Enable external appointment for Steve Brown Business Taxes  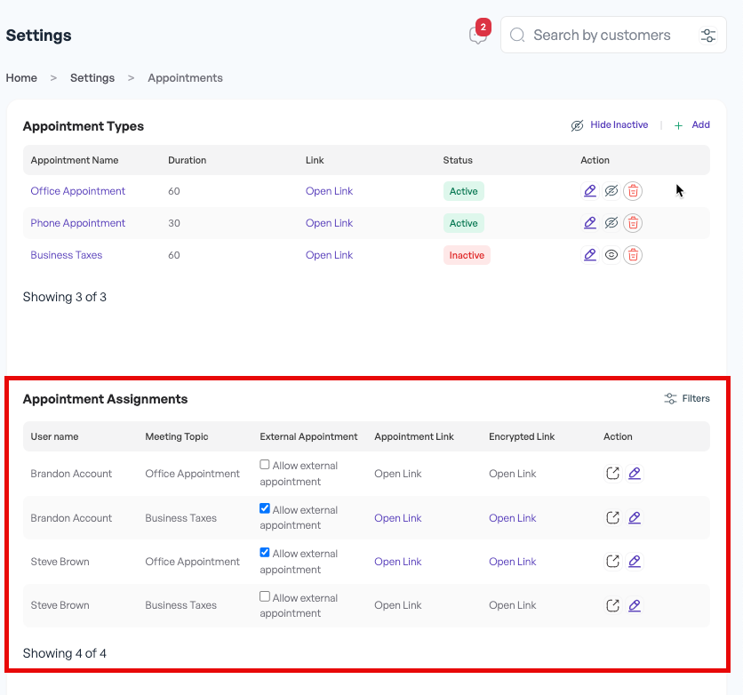click(x=265, y=596)
